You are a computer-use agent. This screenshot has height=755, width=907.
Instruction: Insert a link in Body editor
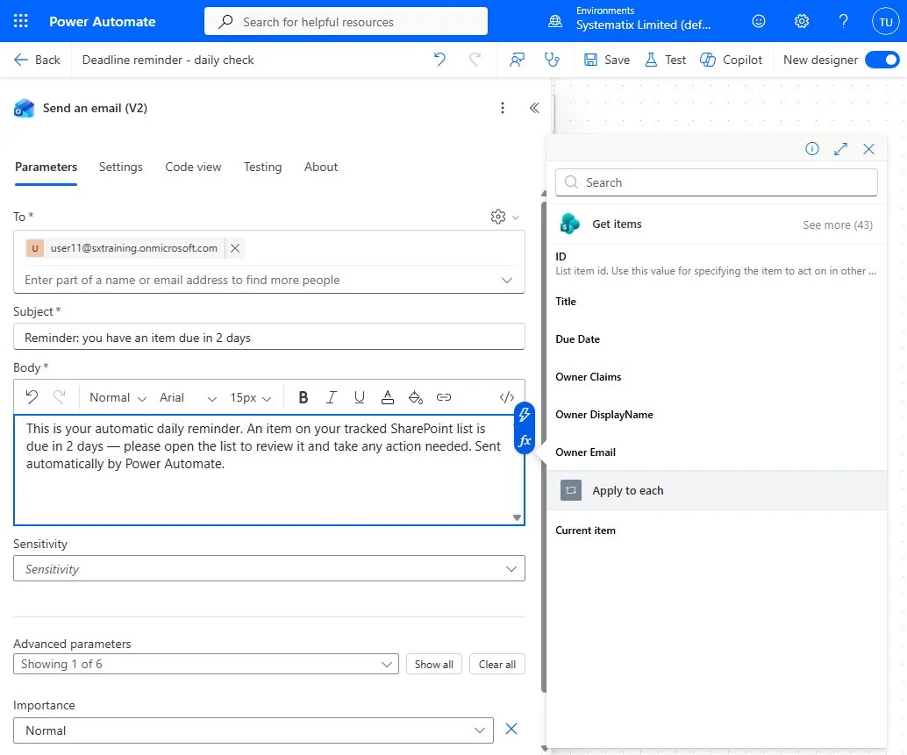click(x=444, y=397)
